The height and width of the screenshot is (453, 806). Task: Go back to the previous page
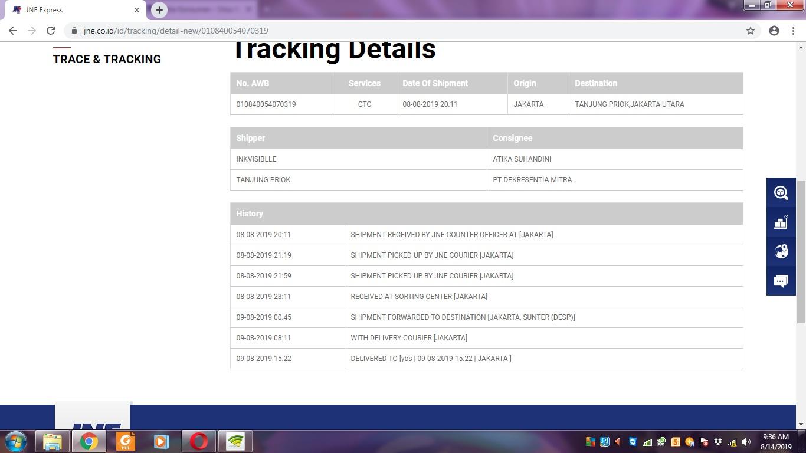[13, 31]
